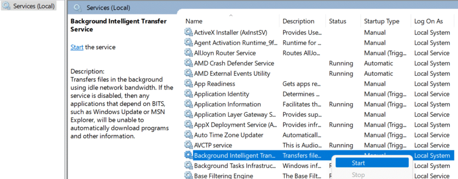Click the Background Tasks Infrastructure gear icon

pyautogui.click(x=189, y=166)
